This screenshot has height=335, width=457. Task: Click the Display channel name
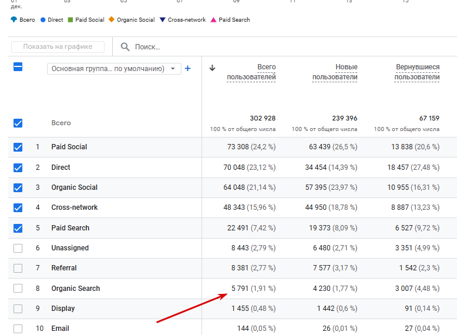click(x=63, y=308)
